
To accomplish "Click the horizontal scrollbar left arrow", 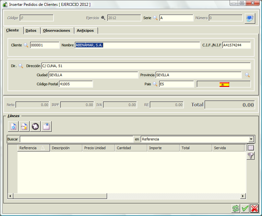I will [10, 196].
